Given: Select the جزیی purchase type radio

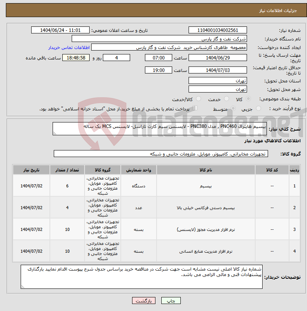Looking at the screenshot, I should 258,108.
